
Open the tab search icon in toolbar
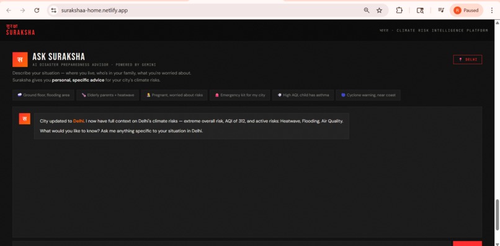(x=420, y=10)
